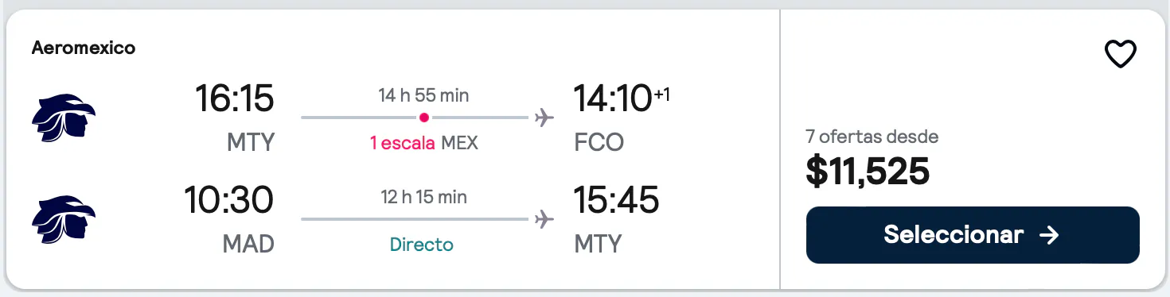Click the Seleccionar button
Screen dimensions: 1170x297
coord(973,235)
